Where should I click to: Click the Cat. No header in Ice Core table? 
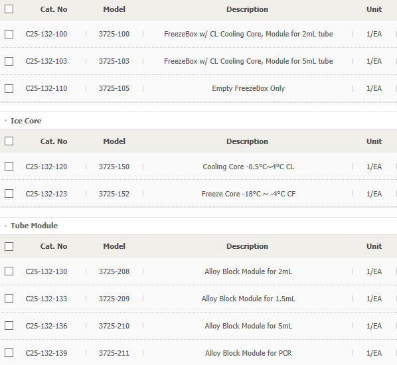click(54, 141)
